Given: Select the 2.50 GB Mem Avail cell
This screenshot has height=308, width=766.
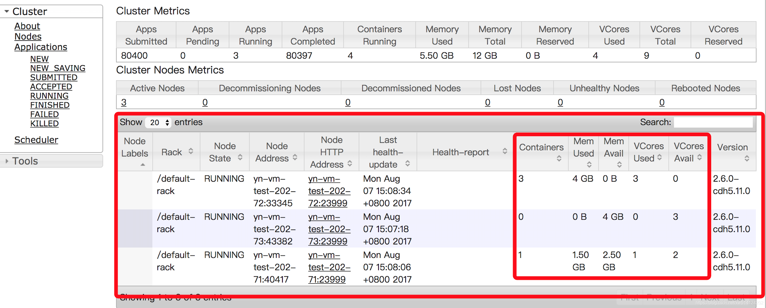Looking at the screenshot, I should [611, 261].
